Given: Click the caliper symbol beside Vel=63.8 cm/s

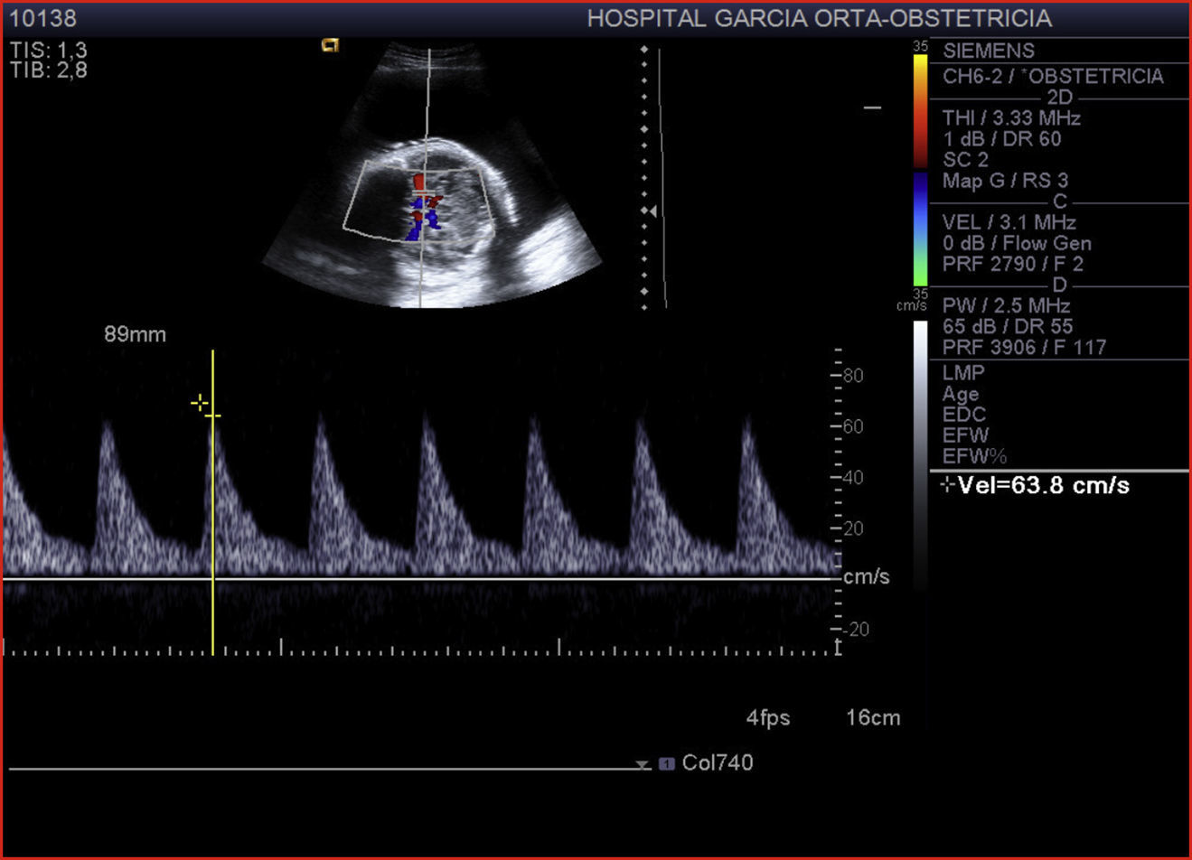Looking at the screenshot, I should click(x=947, y=485).
